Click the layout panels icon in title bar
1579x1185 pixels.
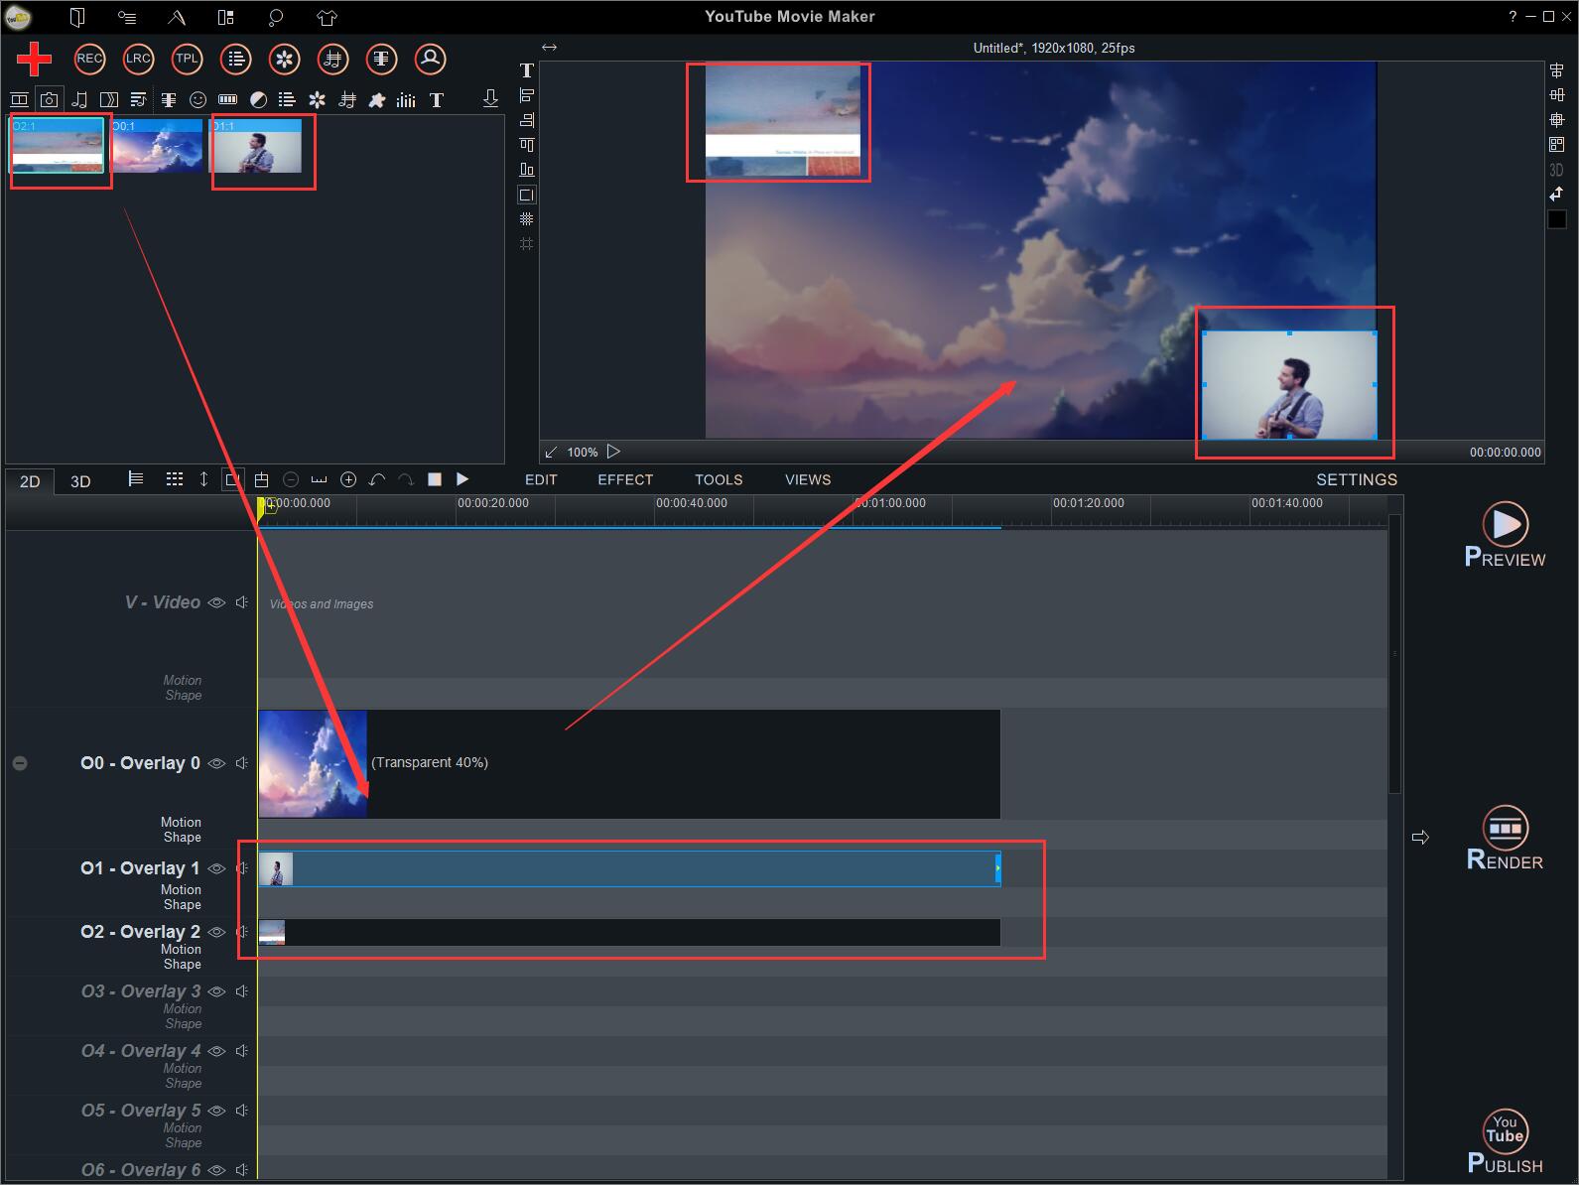pos(226,17)
